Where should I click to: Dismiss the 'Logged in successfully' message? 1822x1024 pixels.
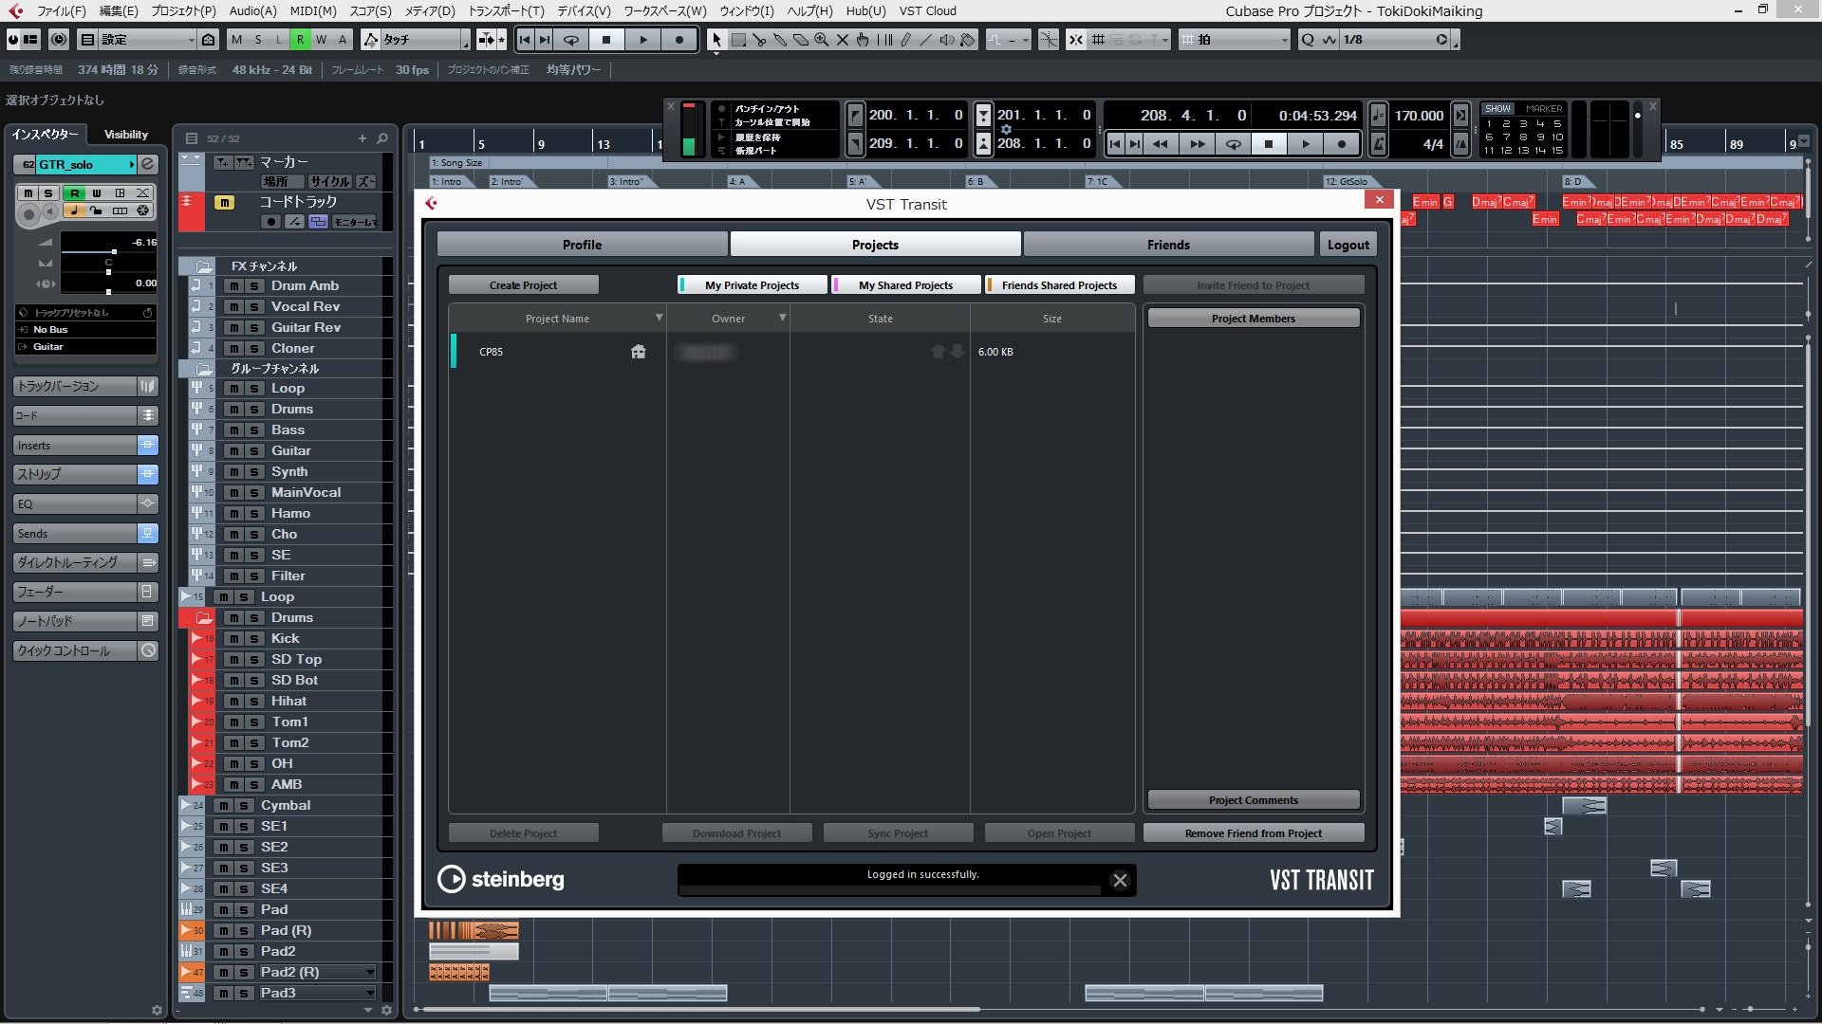1120,881
